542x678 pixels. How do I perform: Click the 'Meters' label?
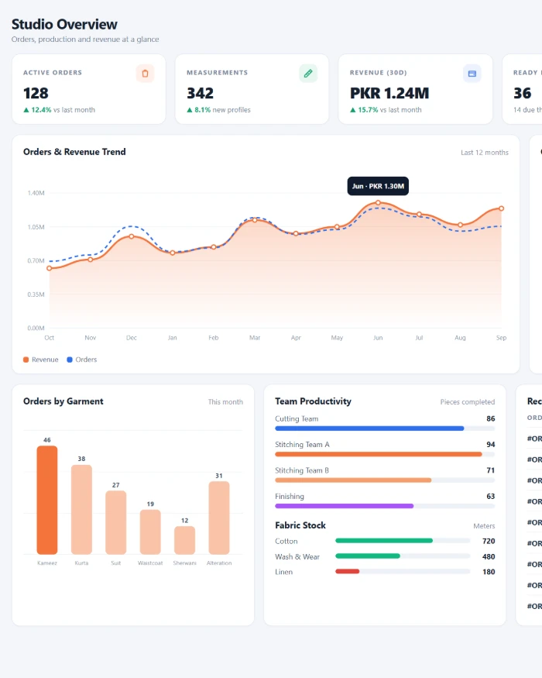coord(484,526)
